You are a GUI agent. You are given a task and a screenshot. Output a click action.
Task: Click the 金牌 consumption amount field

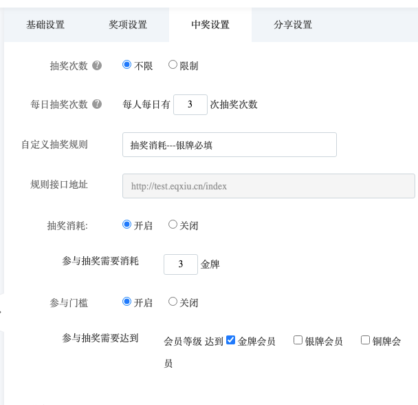tap(181, 264)
